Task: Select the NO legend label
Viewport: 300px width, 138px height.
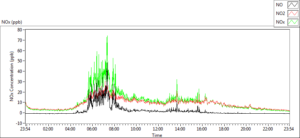Action: [x=279, y=5]
